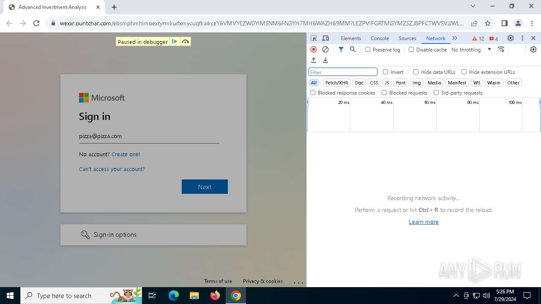This screenshot has height=304, width=541.
Task: Open Task View on taskbar
Action: tap(152, 296)
